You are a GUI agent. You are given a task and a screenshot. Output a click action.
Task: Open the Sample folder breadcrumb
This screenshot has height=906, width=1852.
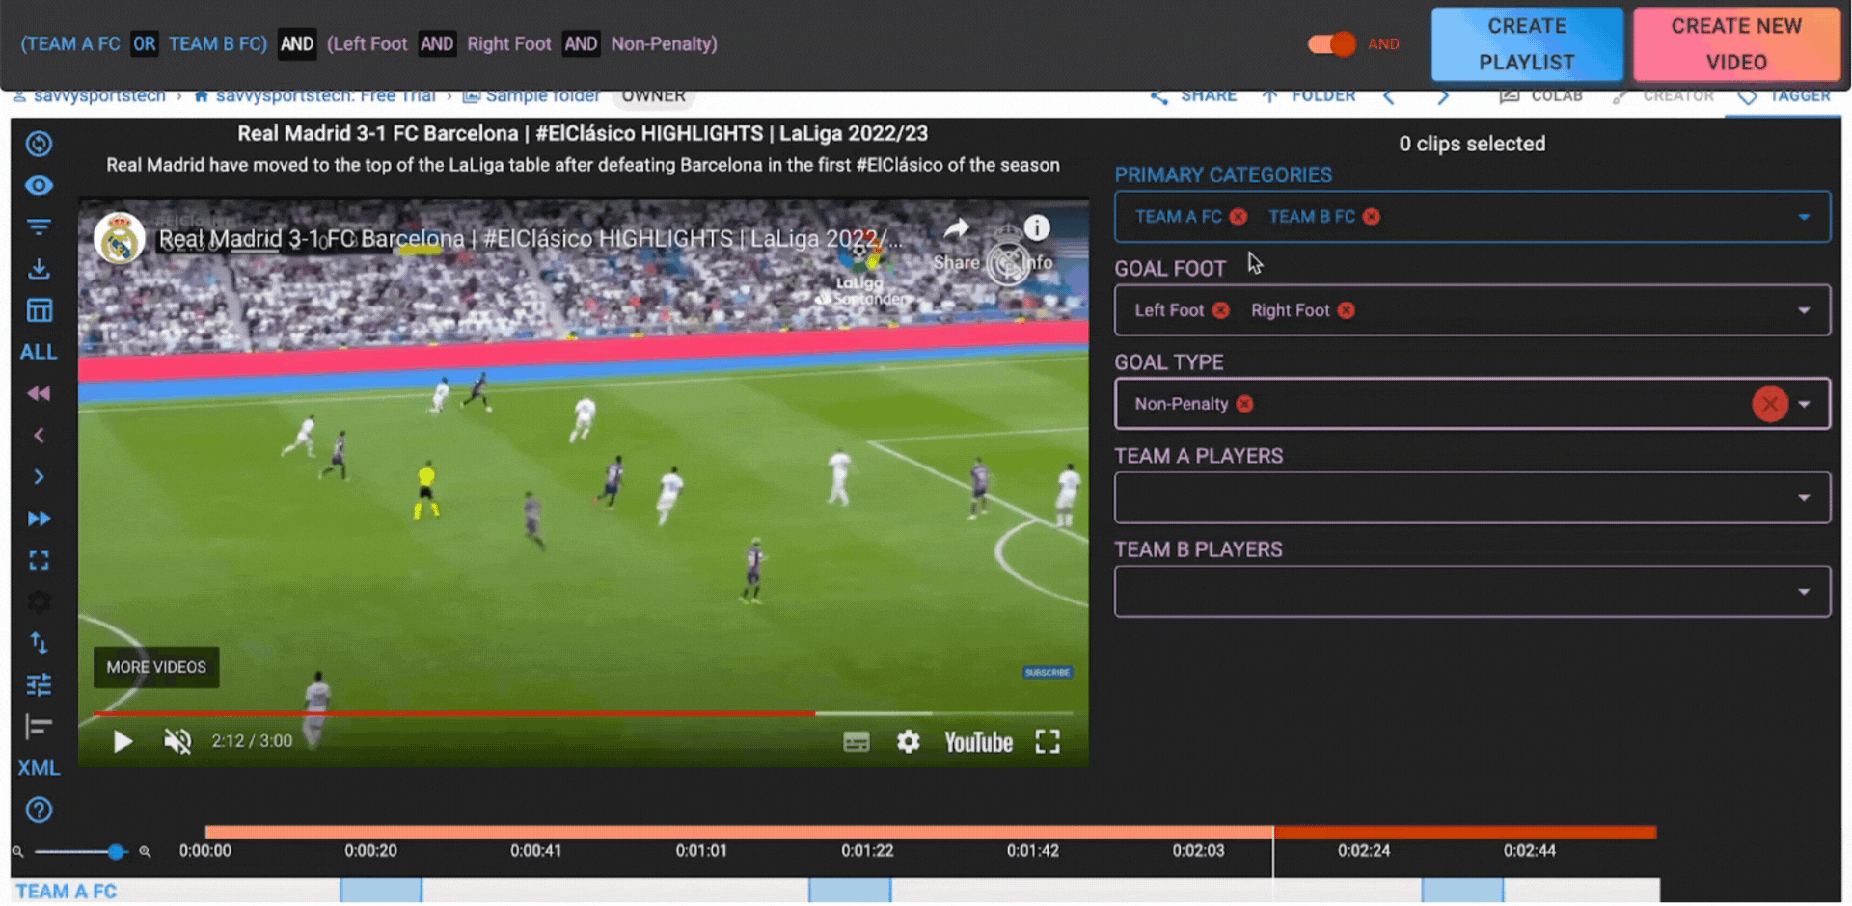(x=531, y=96)
